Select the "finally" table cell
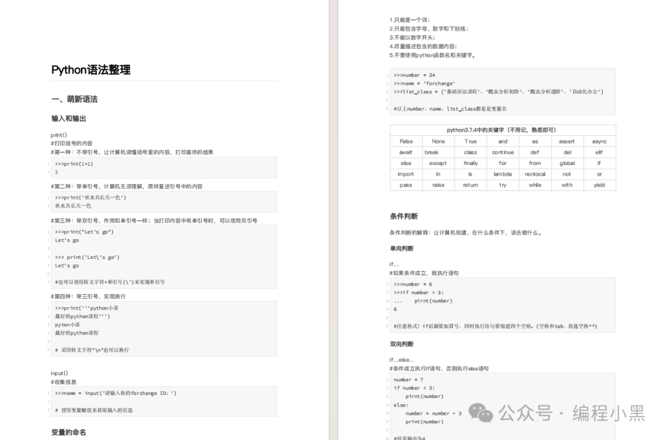667x440 pixels. (x=471, y=163)
